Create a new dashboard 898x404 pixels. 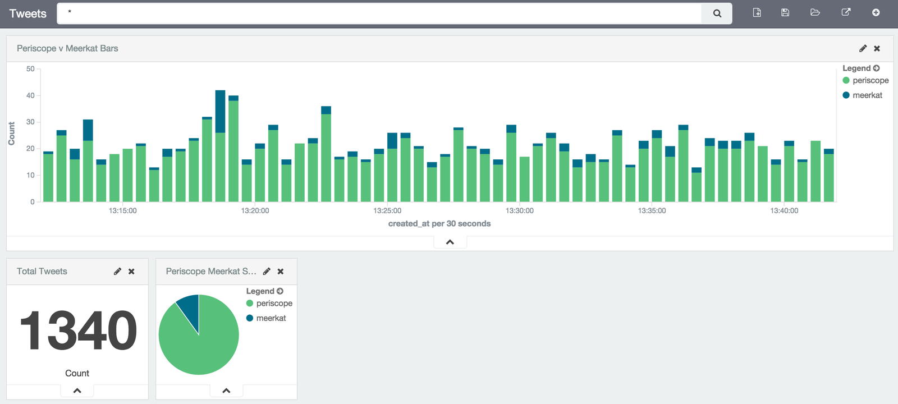click(757, 12)
